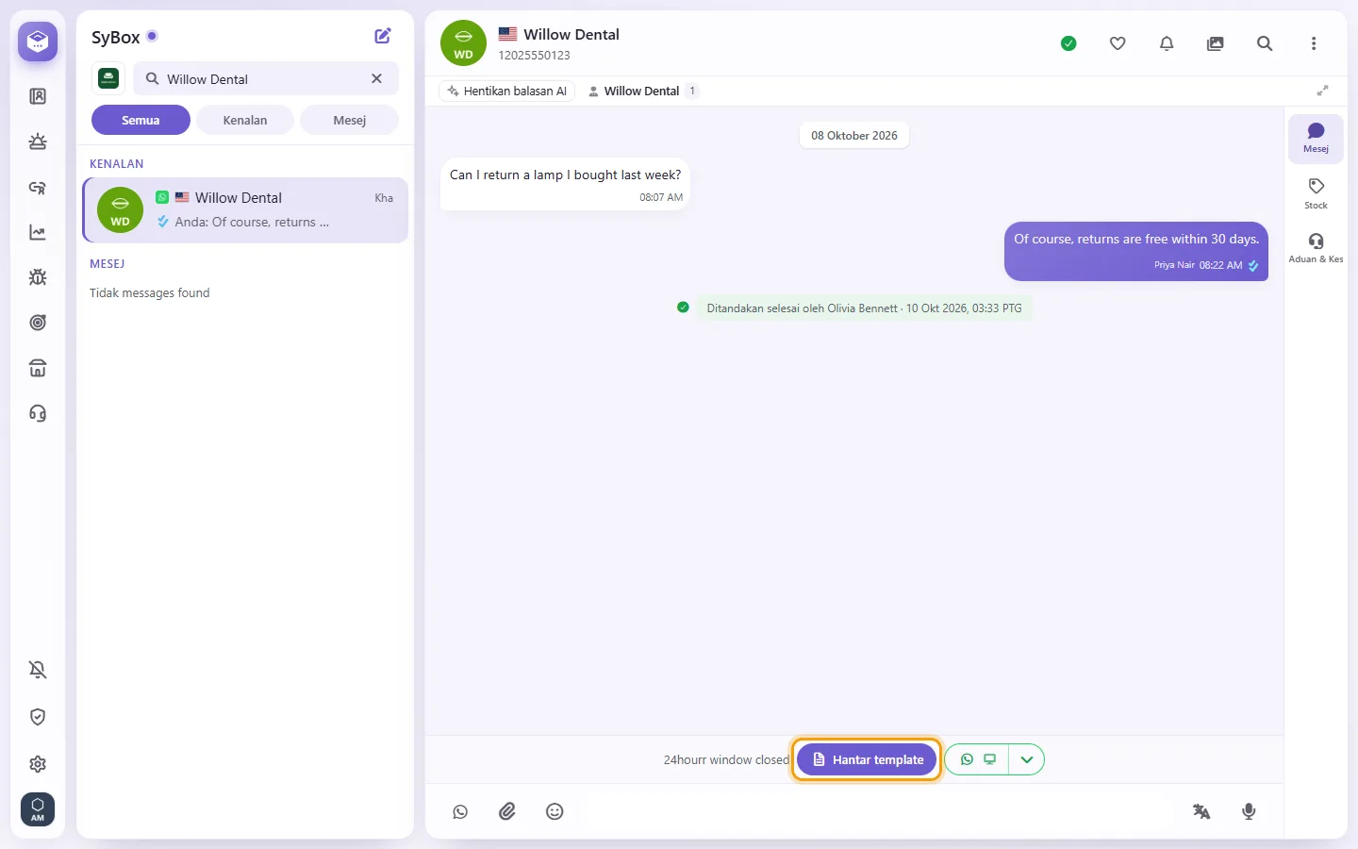Clear the search with the X button
Viewport: 1358px width, 849px height.
point(376,78)
